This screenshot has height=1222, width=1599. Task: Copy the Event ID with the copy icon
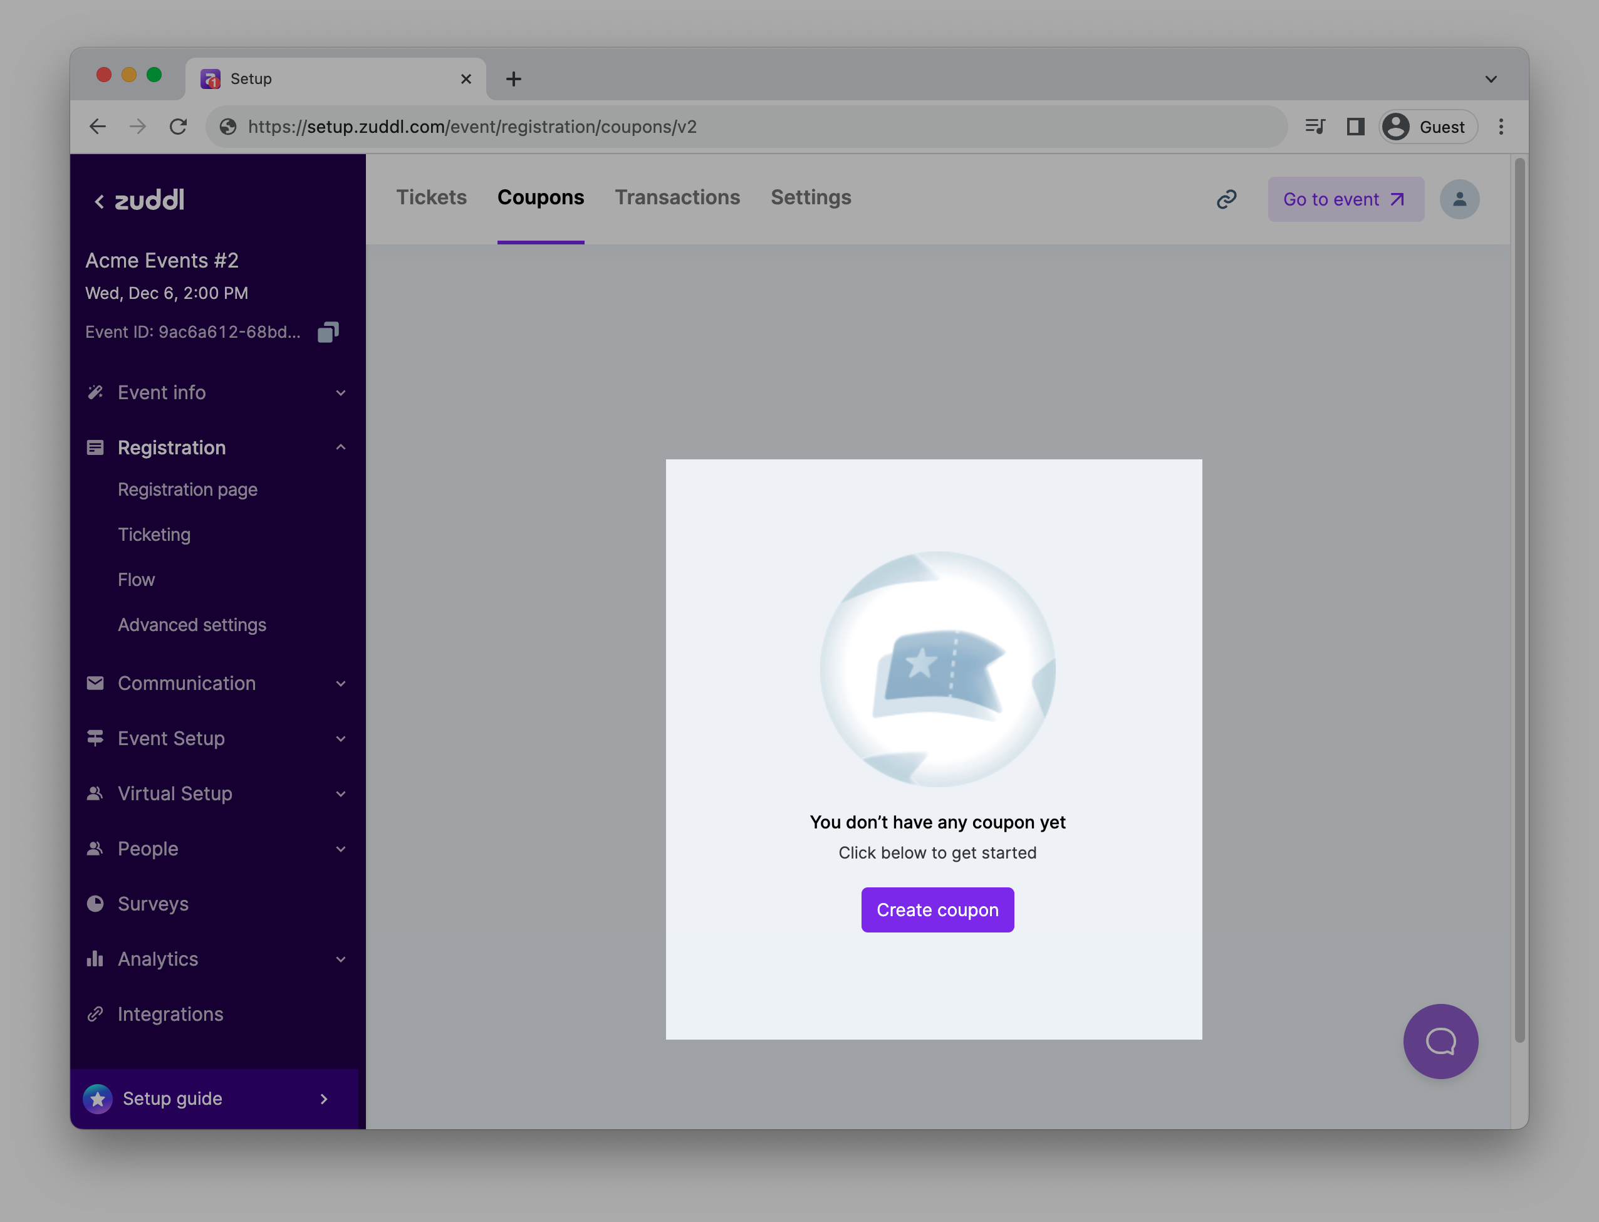pos(328,332)
